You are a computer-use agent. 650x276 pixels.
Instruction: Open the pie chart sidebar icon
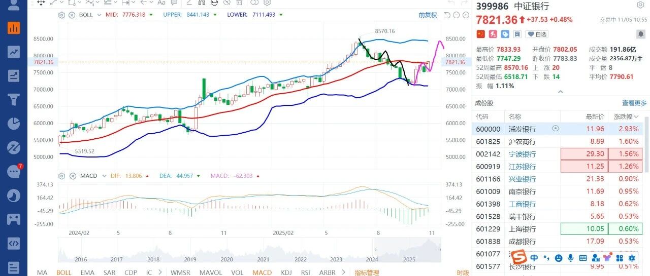(14, 124)
